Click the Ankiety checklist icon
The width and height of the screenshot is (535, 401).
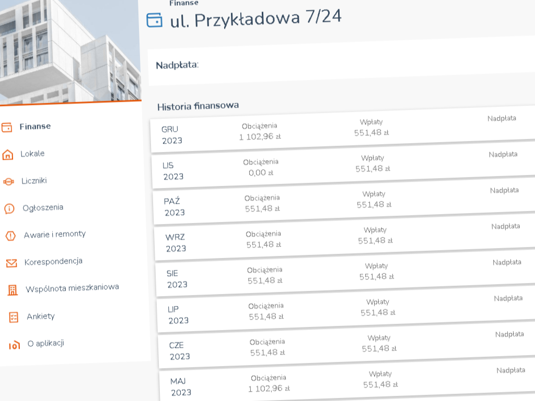click(14, 317)
